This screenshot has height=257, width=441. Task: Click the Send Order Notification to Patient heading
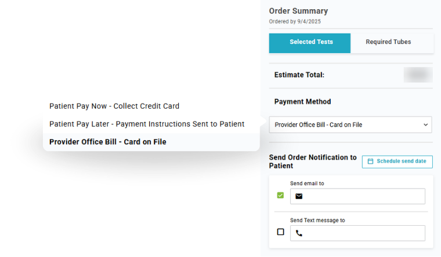(313, 161)
